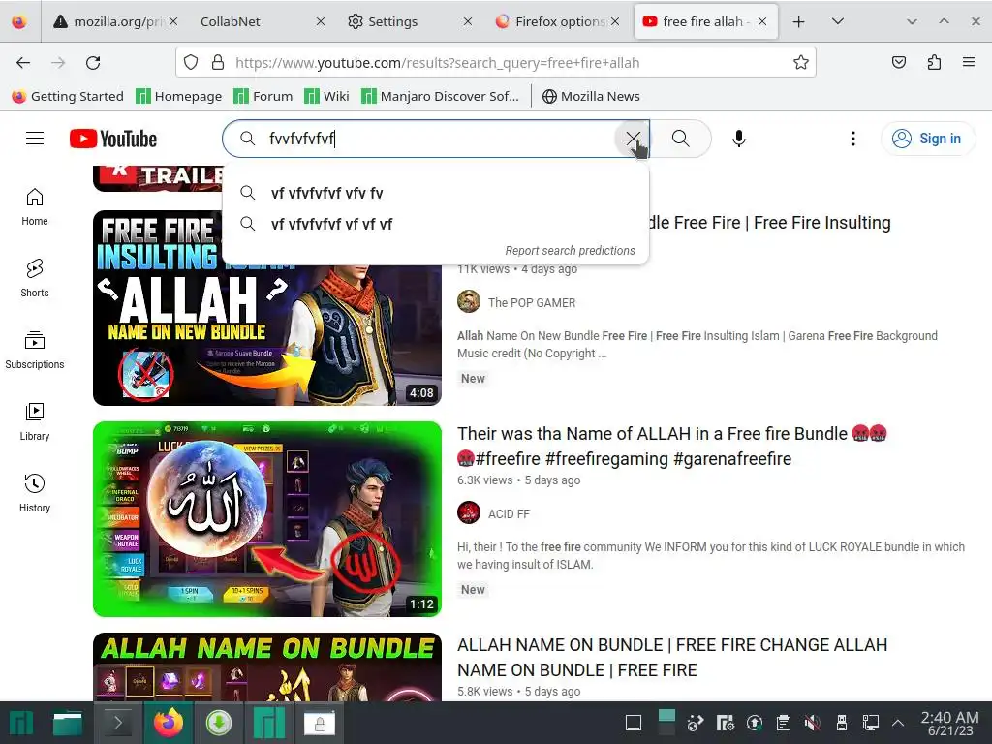The image size is (992, 744).
Task: Open the YouTube guide hamburger menu
Action: pyautogui.click(x=35, y=139)
